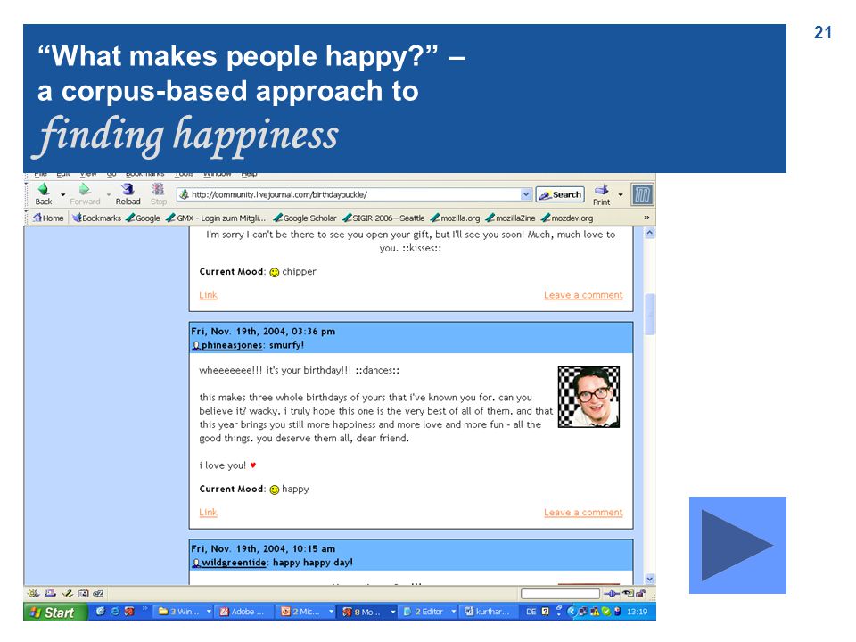Open the Google Scholar bookmark
The image size is (856, 642).
pos(305,218)
